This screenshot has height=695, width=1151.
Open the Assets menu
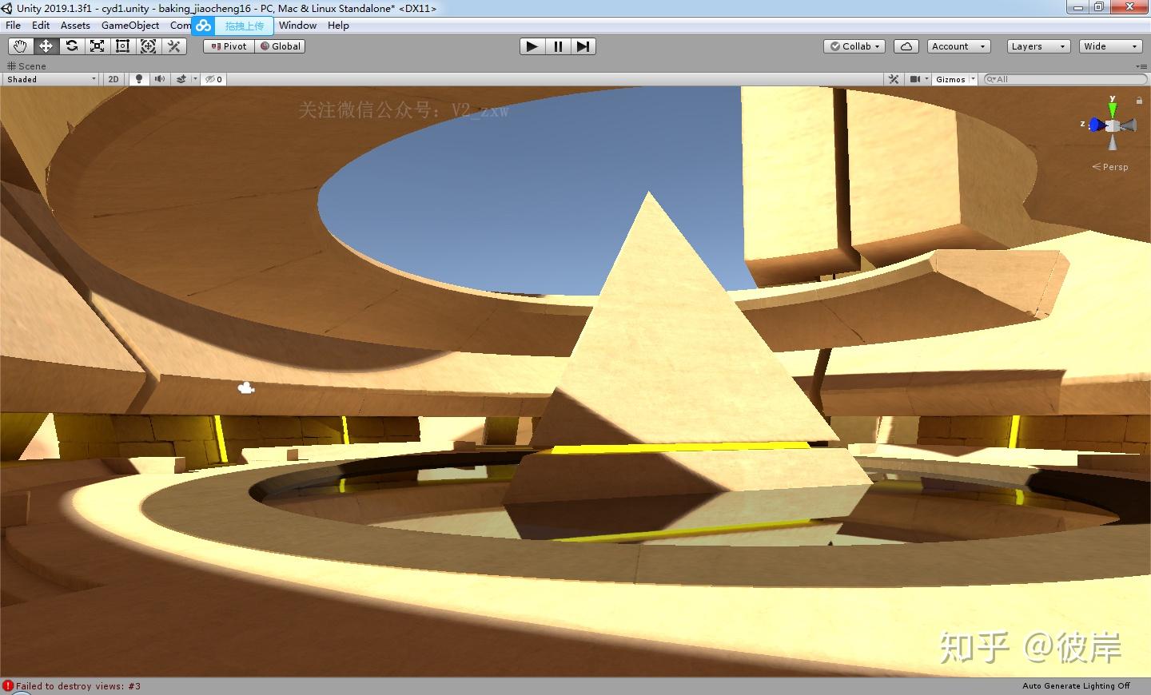coord(75,26)
